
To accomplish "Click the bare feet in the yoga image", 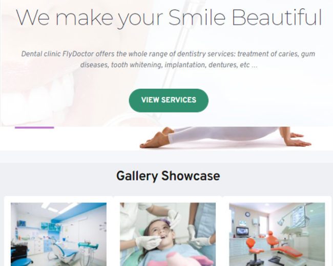I will 156,138.
